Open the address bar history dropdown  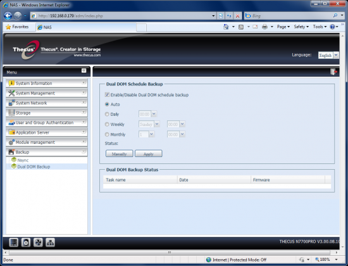tap(213, 16)
